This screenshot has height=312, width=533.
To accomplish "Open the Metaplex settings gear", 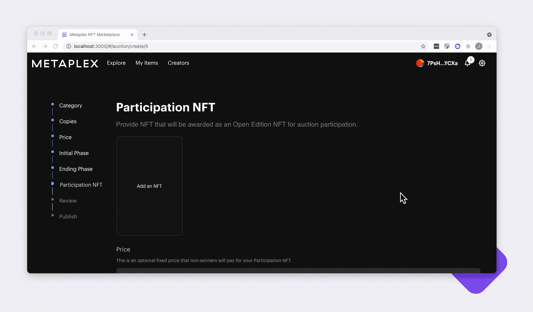I will [x=482, y=63].
